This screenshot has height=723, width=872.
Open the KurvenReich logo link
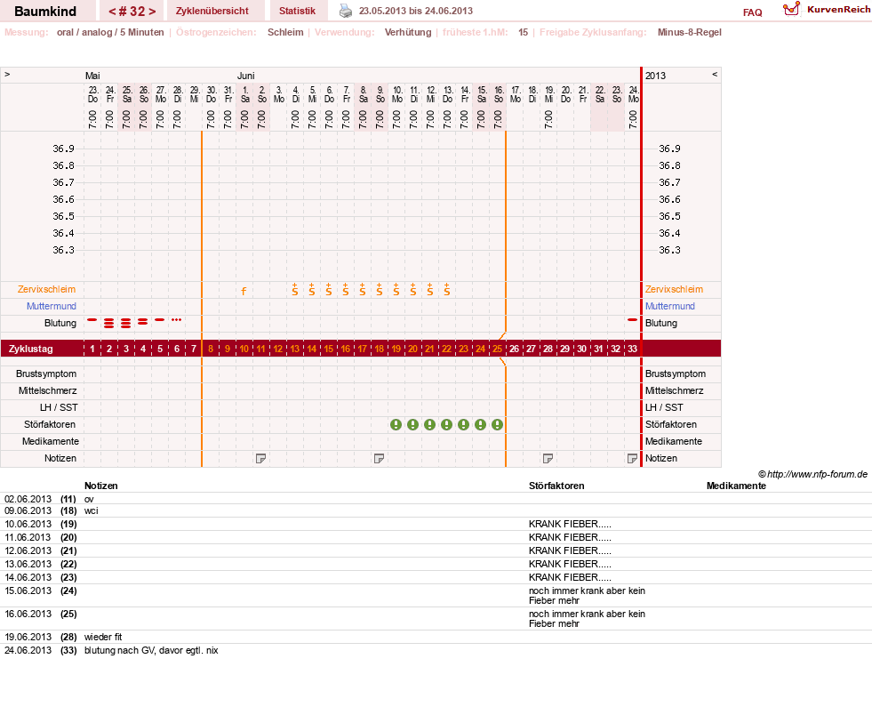pyautogui.click(x=827, y=10)
